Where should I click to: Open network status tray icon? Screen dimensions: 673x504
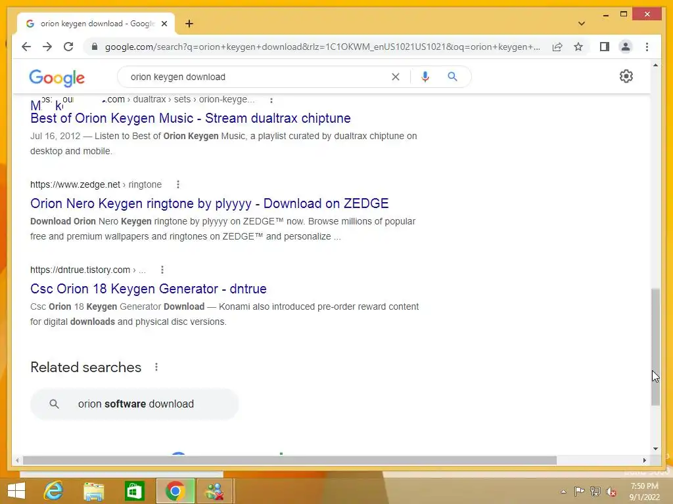[595, 491]
